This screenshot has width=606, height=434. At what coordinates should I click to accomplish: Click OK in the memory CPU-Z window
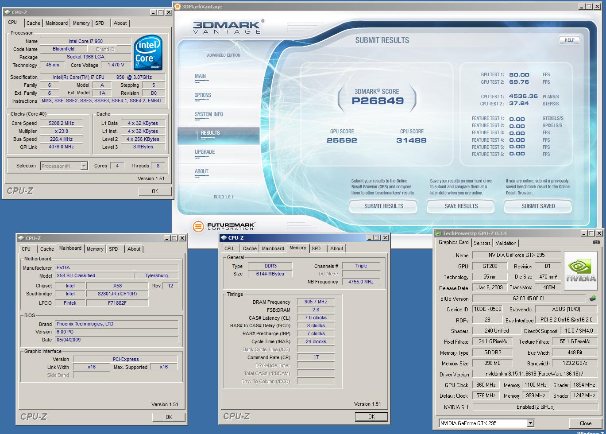(371, 416)
